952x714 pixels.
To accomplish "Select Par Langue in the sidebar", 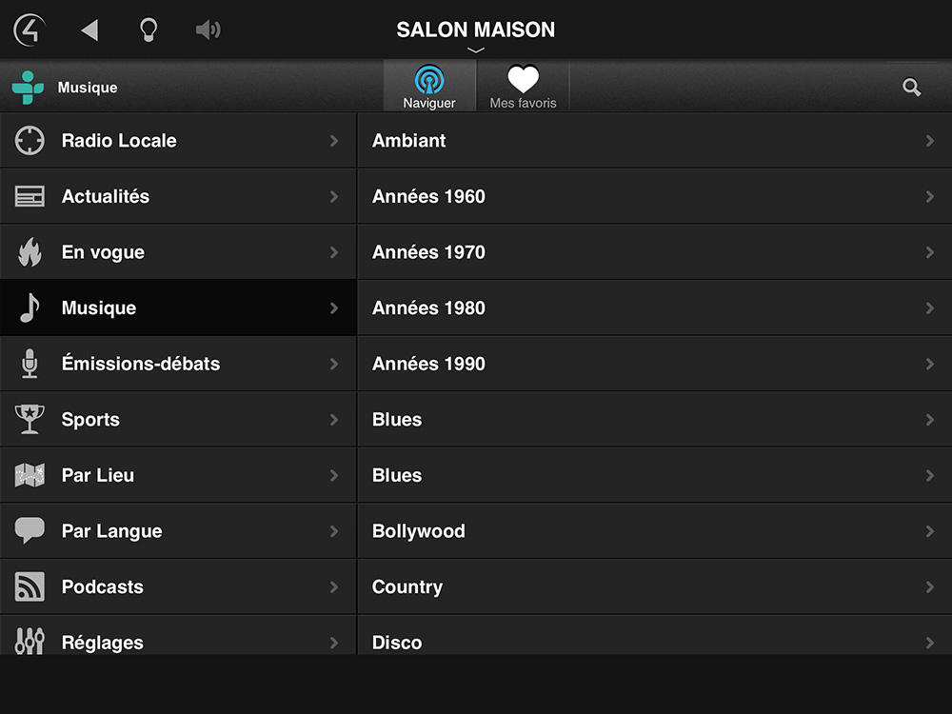I will point(178,531).
